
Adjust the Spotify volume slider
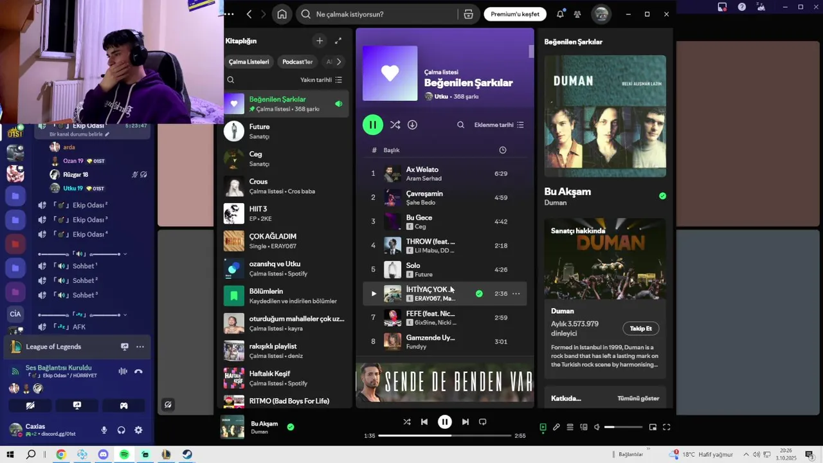coord(624,427)
